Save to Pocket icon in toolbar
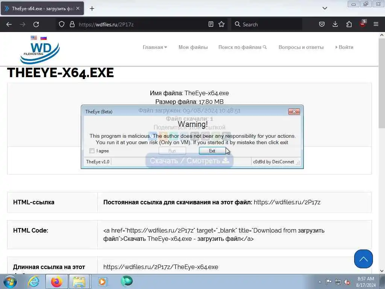Screen dimensions: 385x289 322,24
